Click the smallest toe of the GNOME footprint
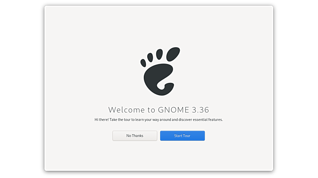Viewport: 318px width, 178px height. click(x=143, y=63)
